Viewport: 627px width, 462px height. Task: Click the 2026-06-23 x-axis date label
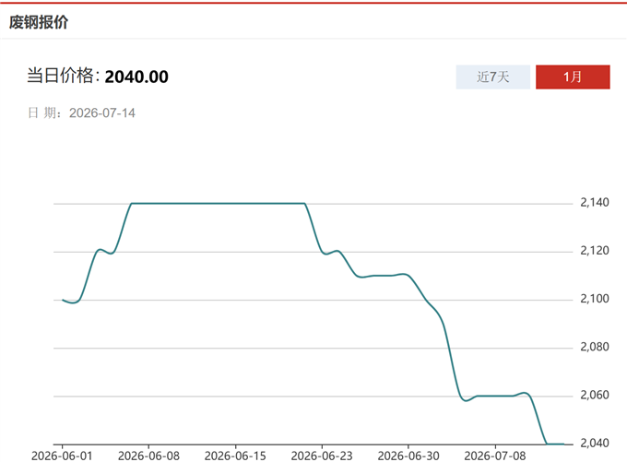coord(322,456)
